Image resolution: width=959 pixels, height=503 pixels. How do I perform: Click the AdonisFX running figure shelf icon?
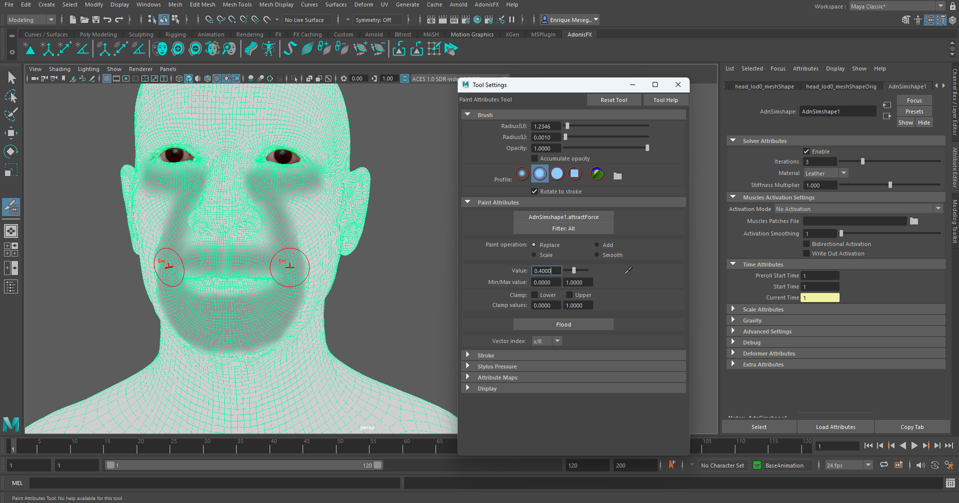pos(269,49)
